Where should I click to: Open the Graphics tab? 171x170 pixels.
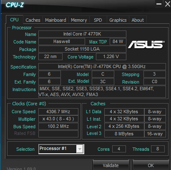tap(118, 20)
